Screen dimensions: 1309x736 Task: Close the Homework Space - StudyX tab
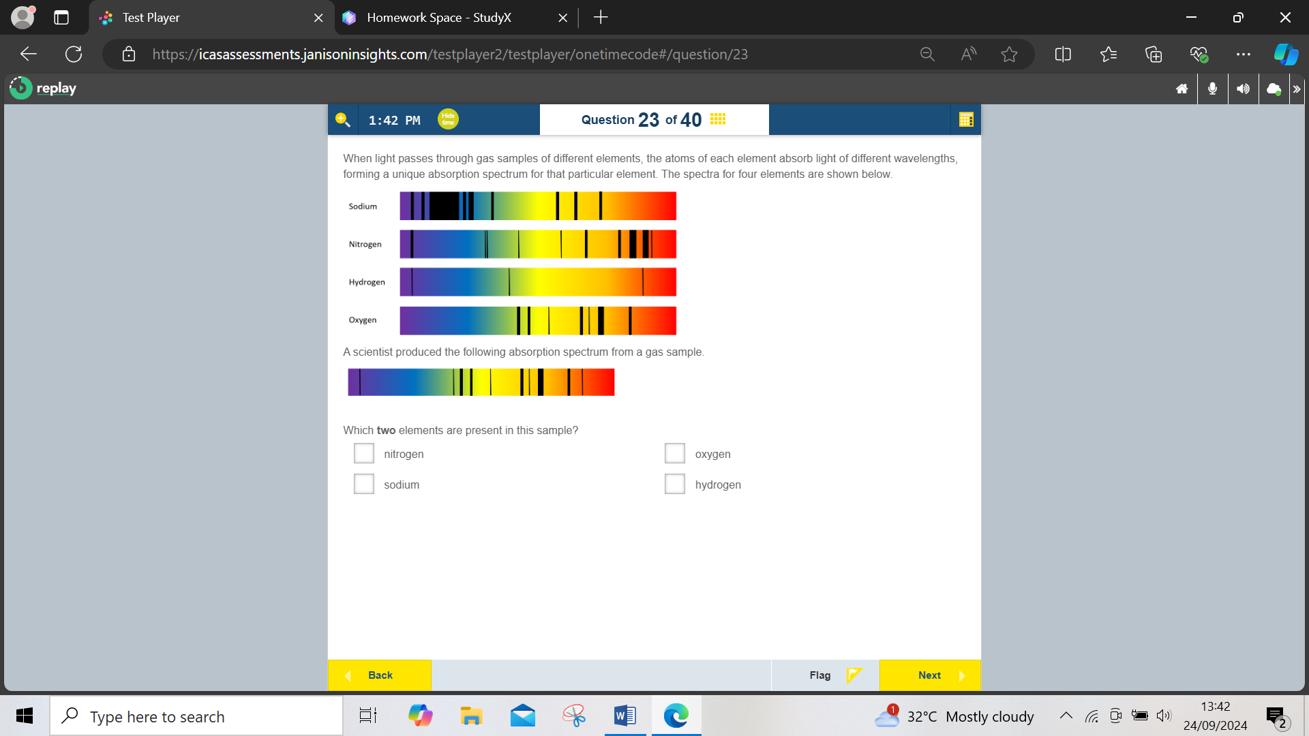tap(562, 18)
